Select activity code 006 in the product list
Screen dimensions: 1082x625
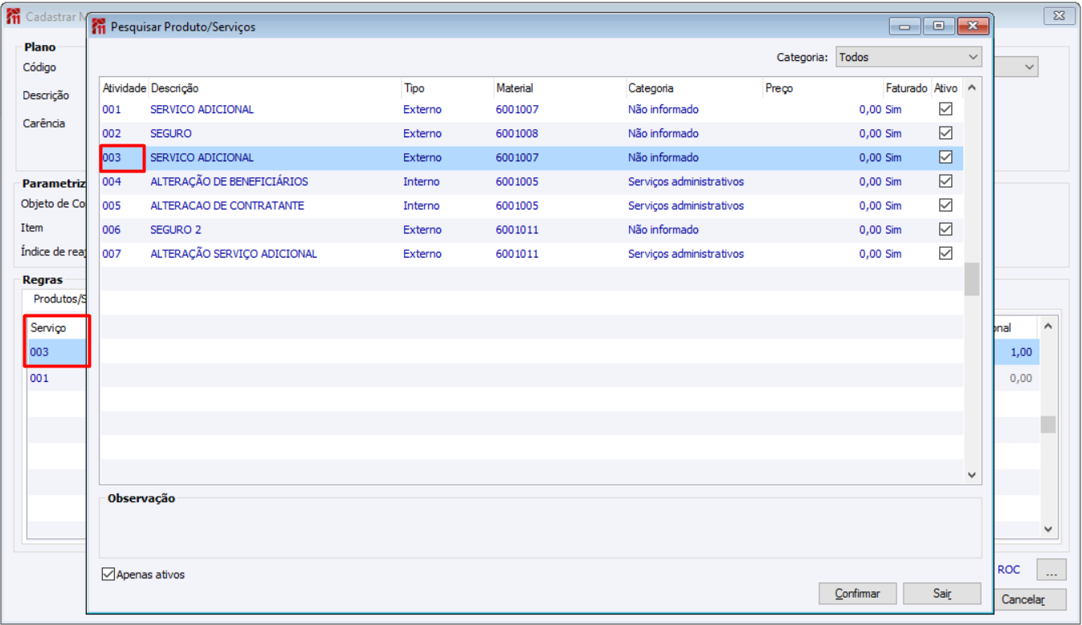(112, 229)
